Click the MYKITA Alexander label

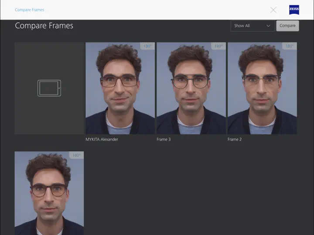coord(102,139)
